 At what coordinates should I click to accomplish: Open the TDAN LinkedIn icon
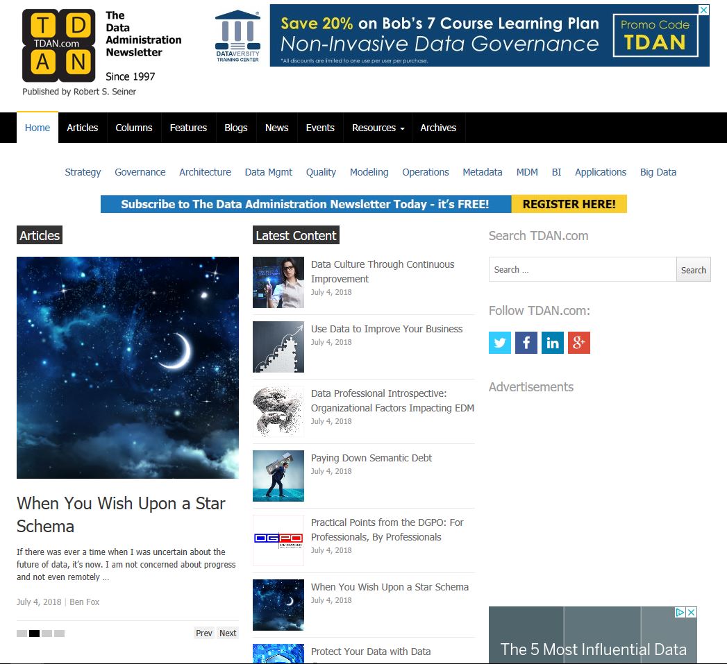coord(553,343)
